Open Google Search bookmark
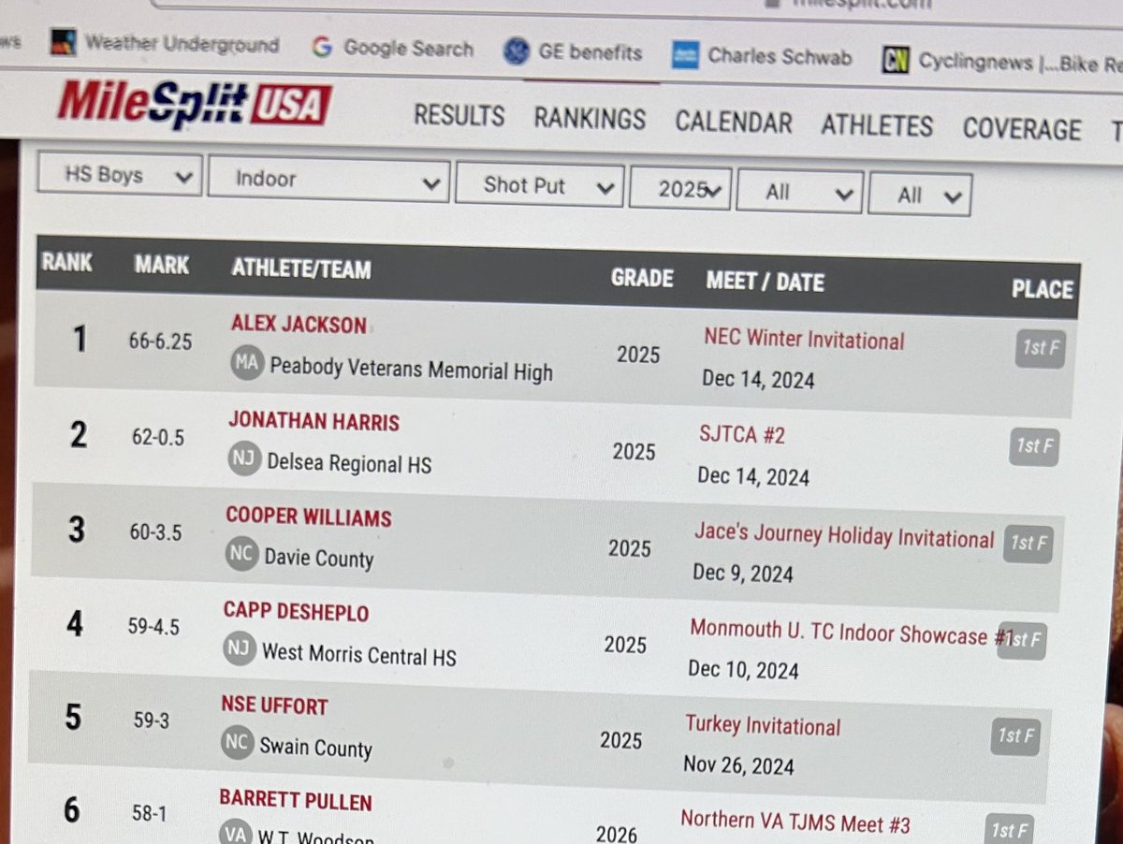The image size is (1123, 844). (393, 48)
